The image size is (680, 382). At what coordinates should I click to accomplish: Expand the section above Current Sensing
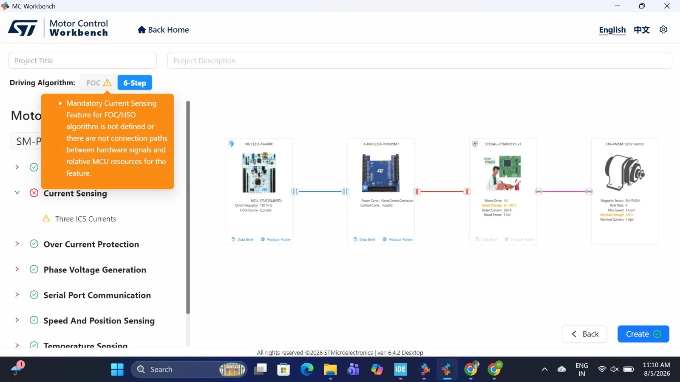pyautogui.click(x=17, y=167)
